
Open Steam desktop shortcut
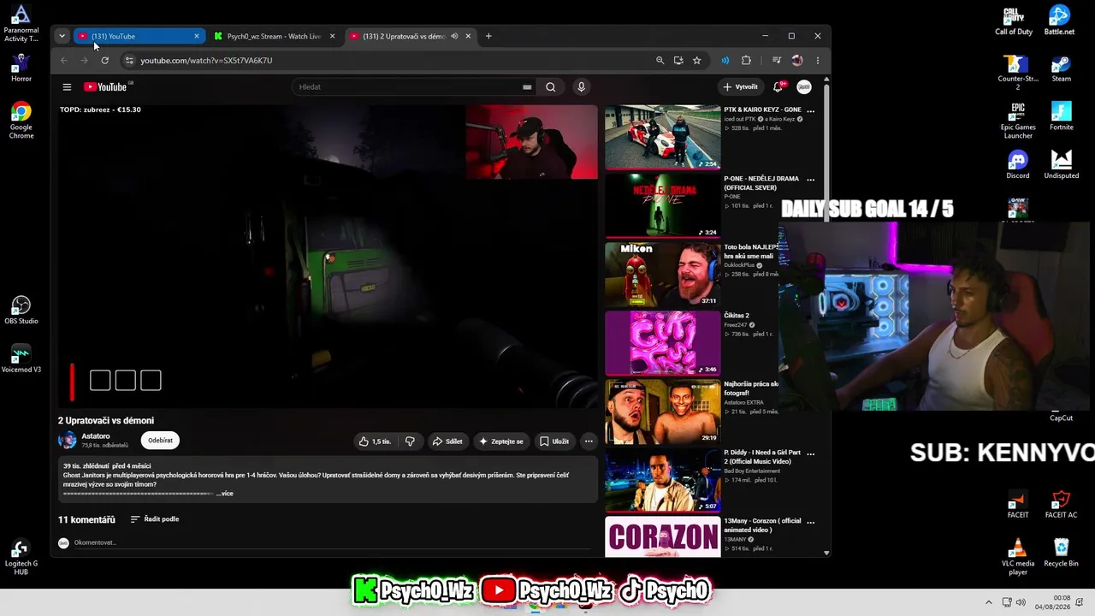[1061, 68]
